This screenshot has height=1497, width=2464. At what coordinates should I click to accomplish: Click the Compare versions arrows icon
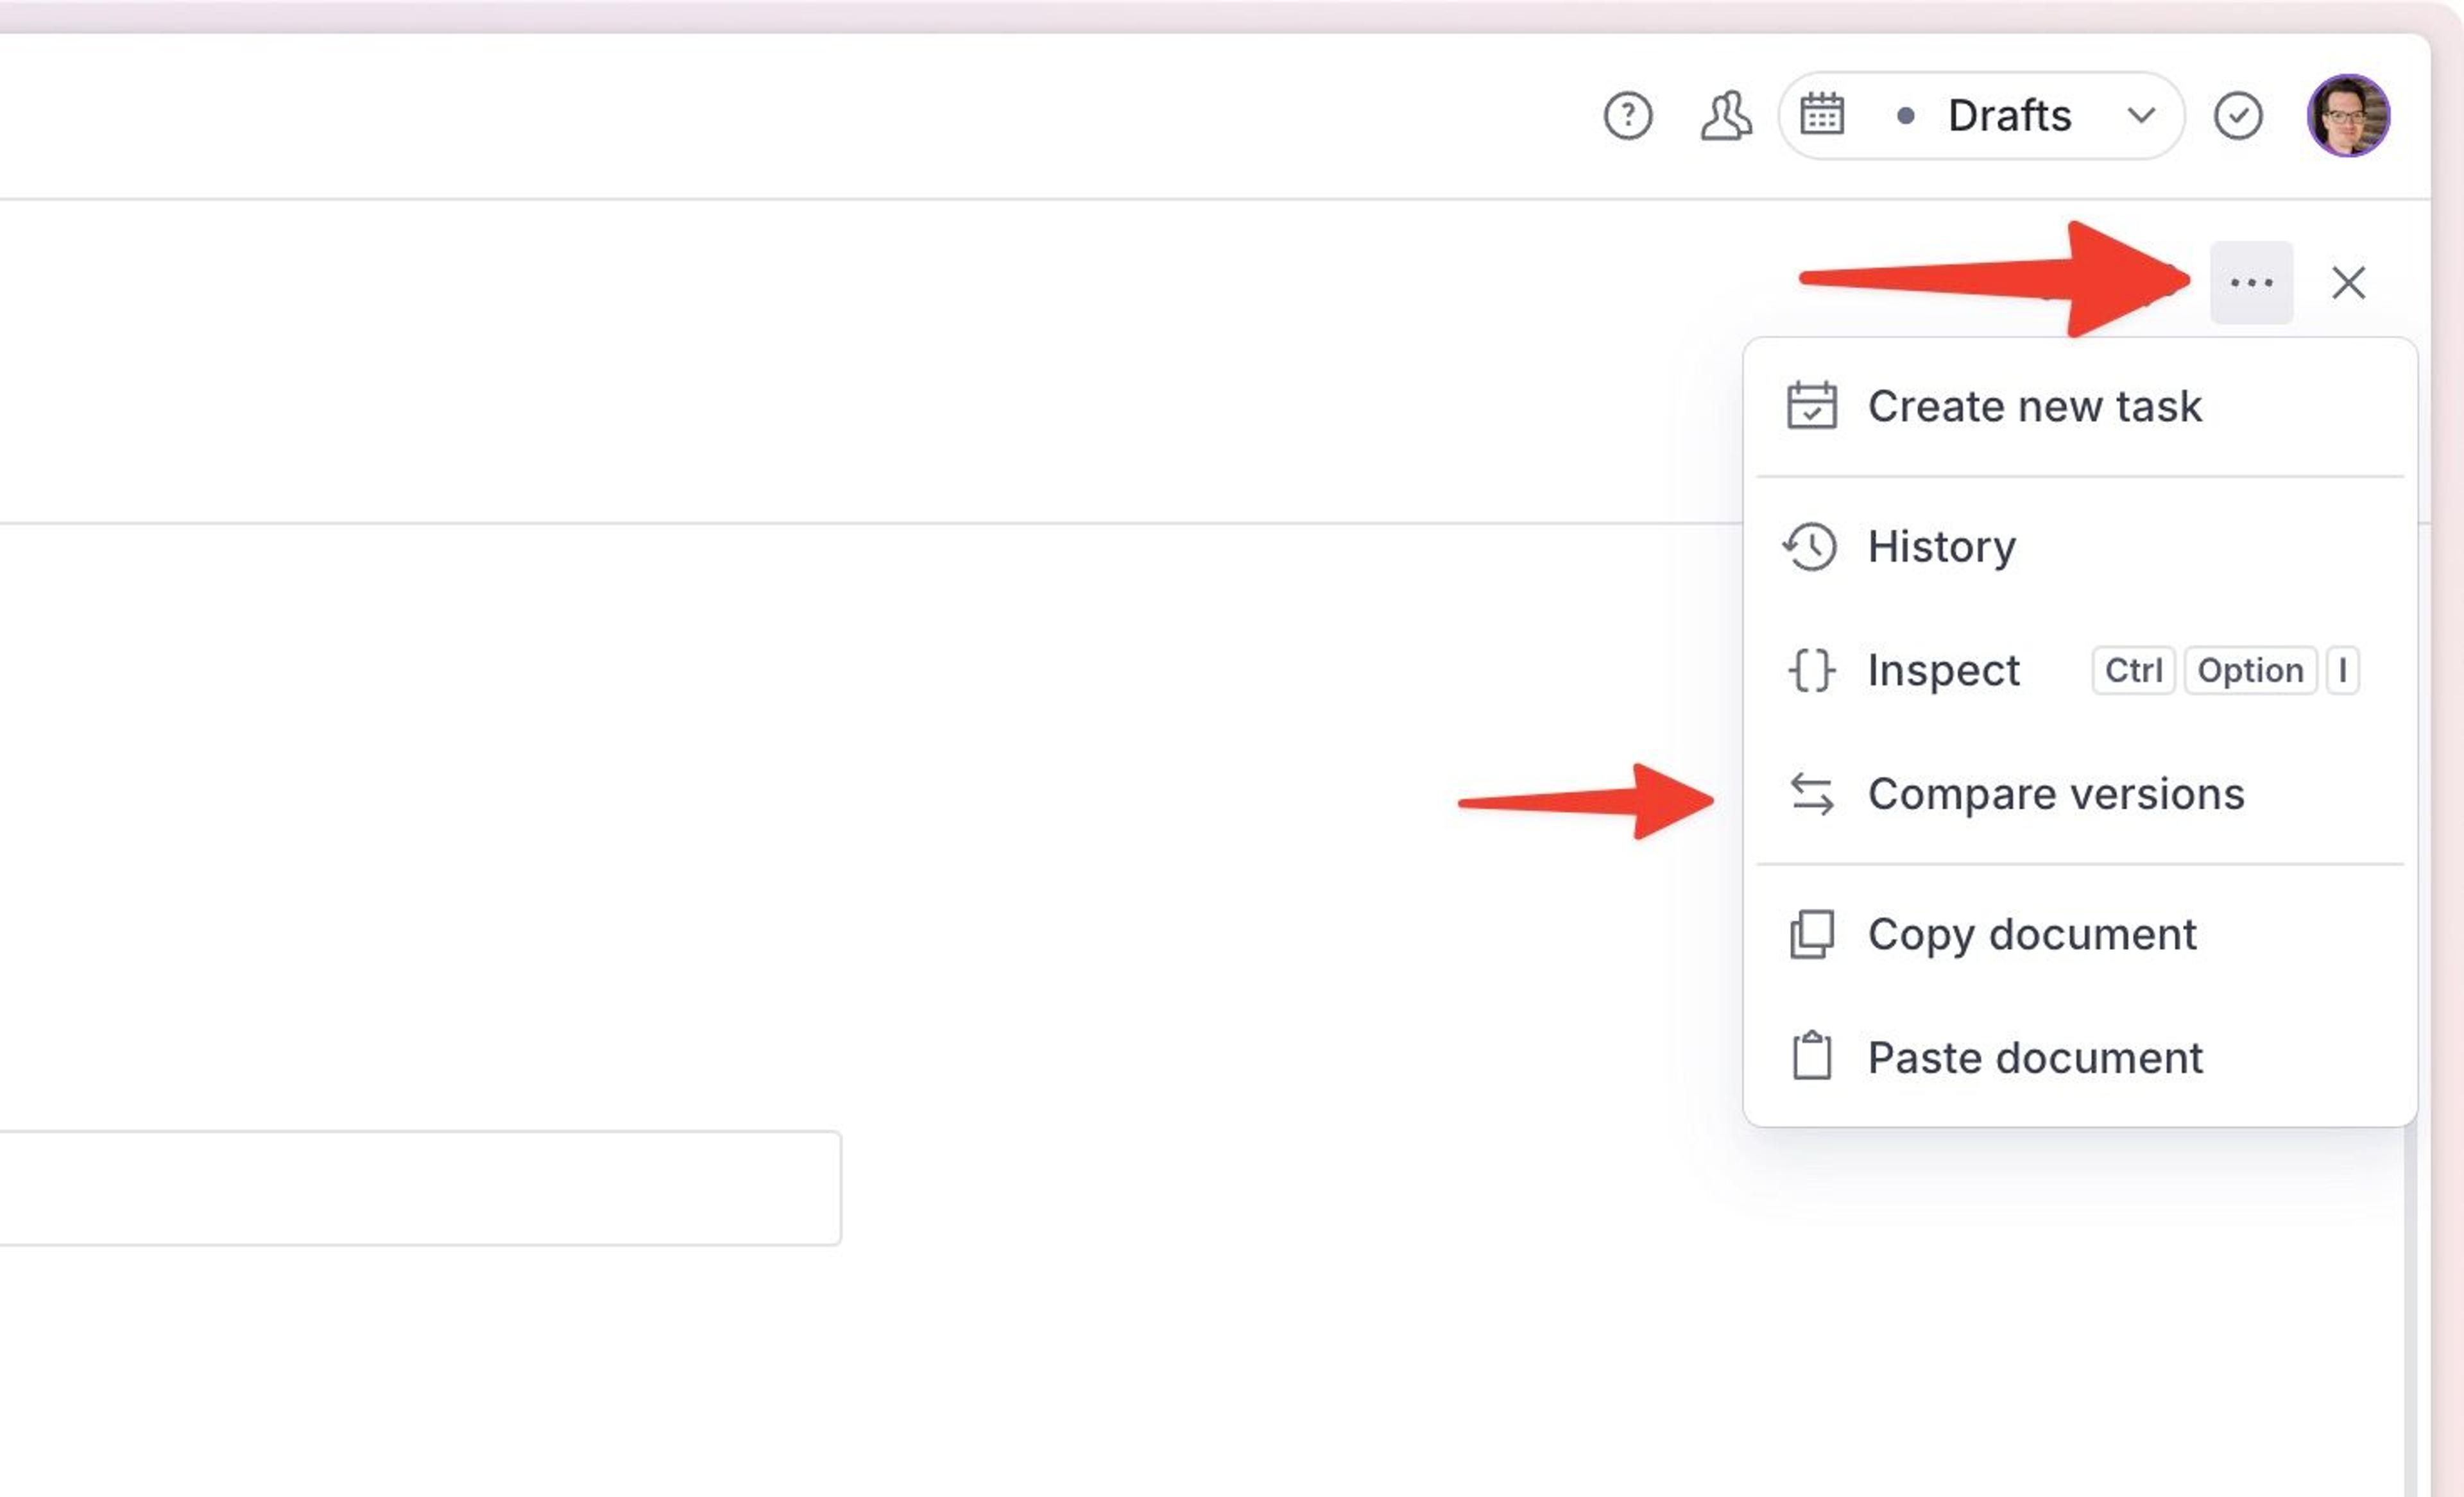tap(1811, 795)
